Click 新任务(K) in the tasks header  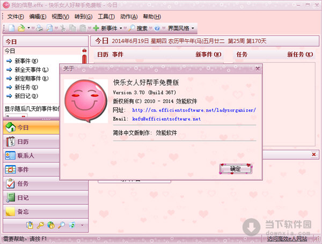pos(300,54)
